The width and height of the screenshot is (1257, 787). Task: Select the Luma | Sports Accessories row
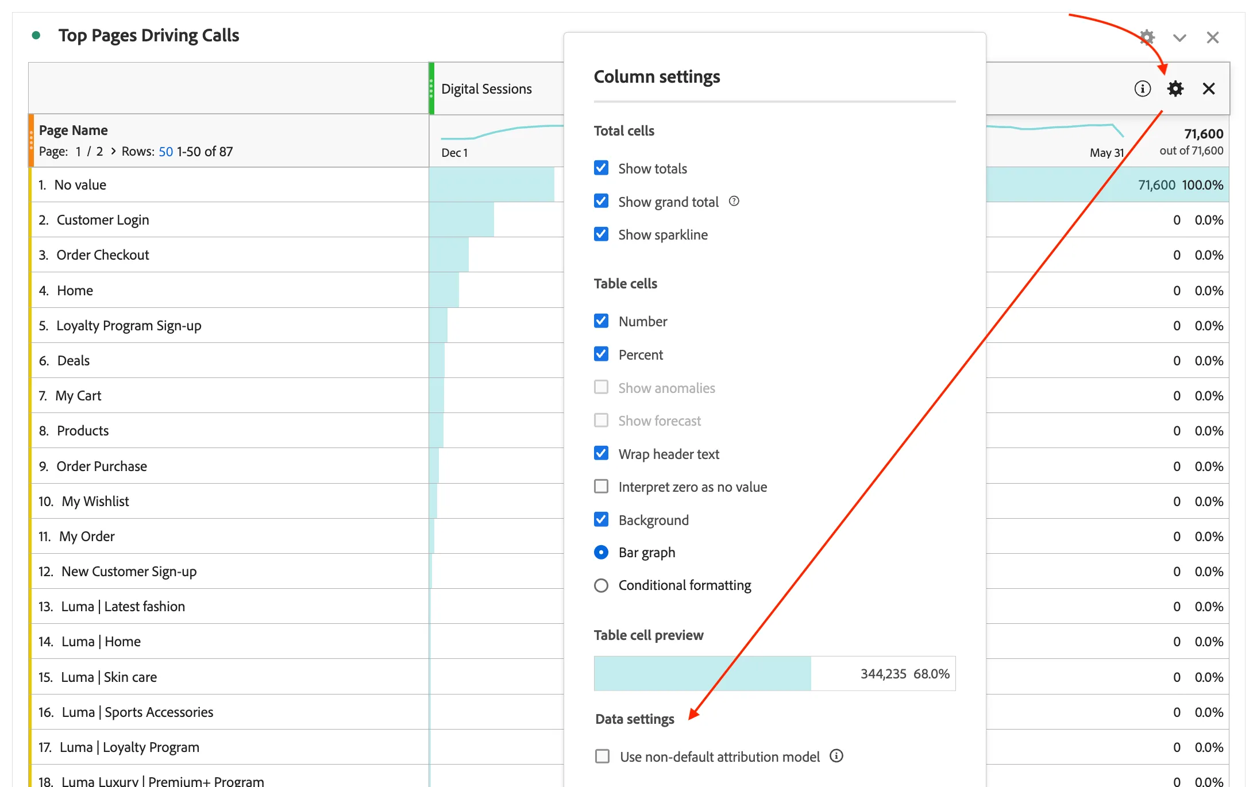(x=230, y=712)
